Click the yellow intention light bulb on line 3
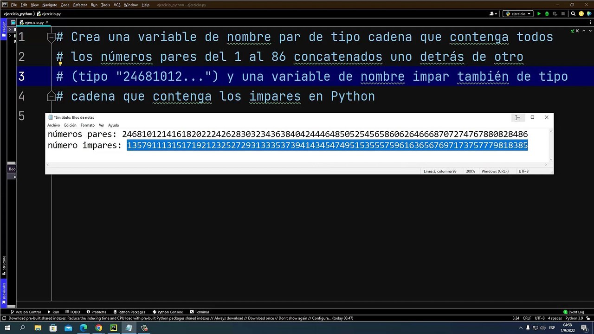Image resolution: width=594 pixels, height=334 pixels. click(x=60, y=64)
